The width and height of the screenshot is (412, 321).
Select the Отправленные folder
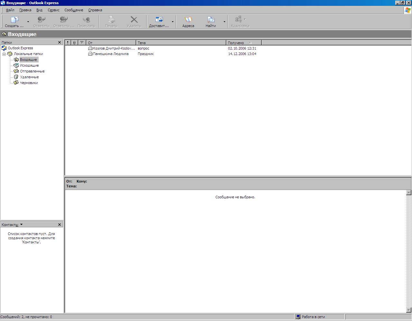coord(32,71)
